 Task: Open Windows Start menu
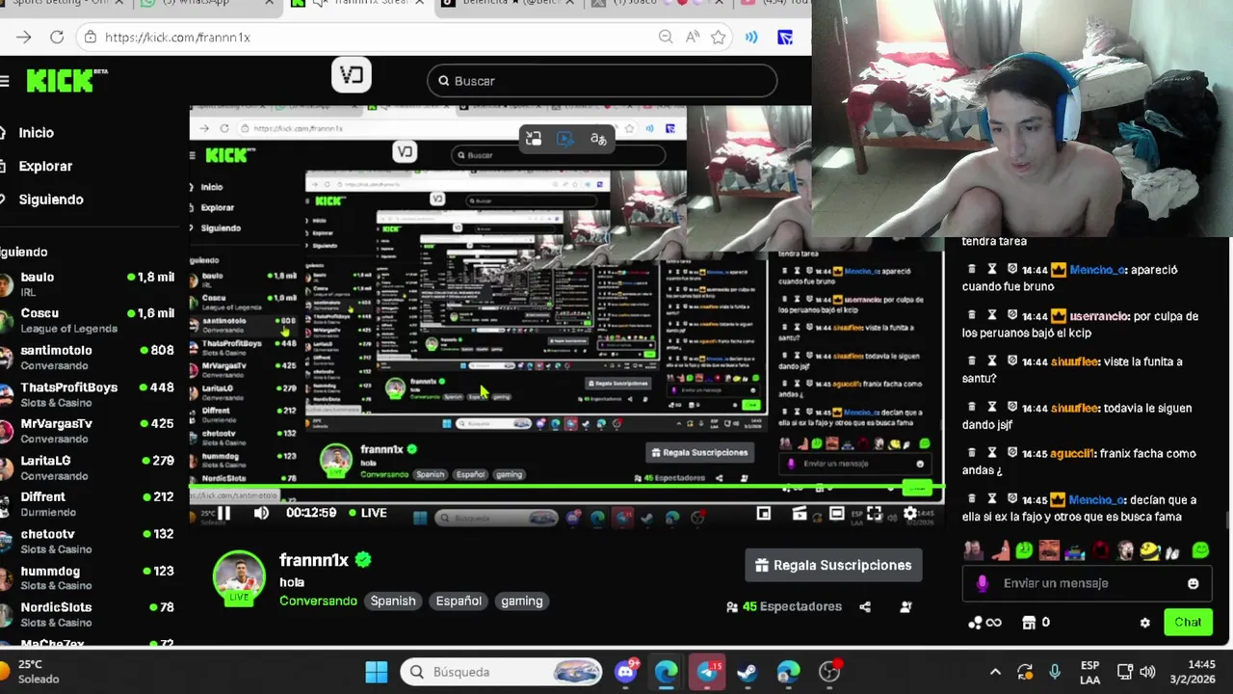[377, 672]
